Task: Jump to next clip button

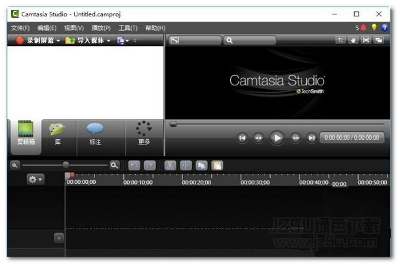Action: tap(311, 138)
